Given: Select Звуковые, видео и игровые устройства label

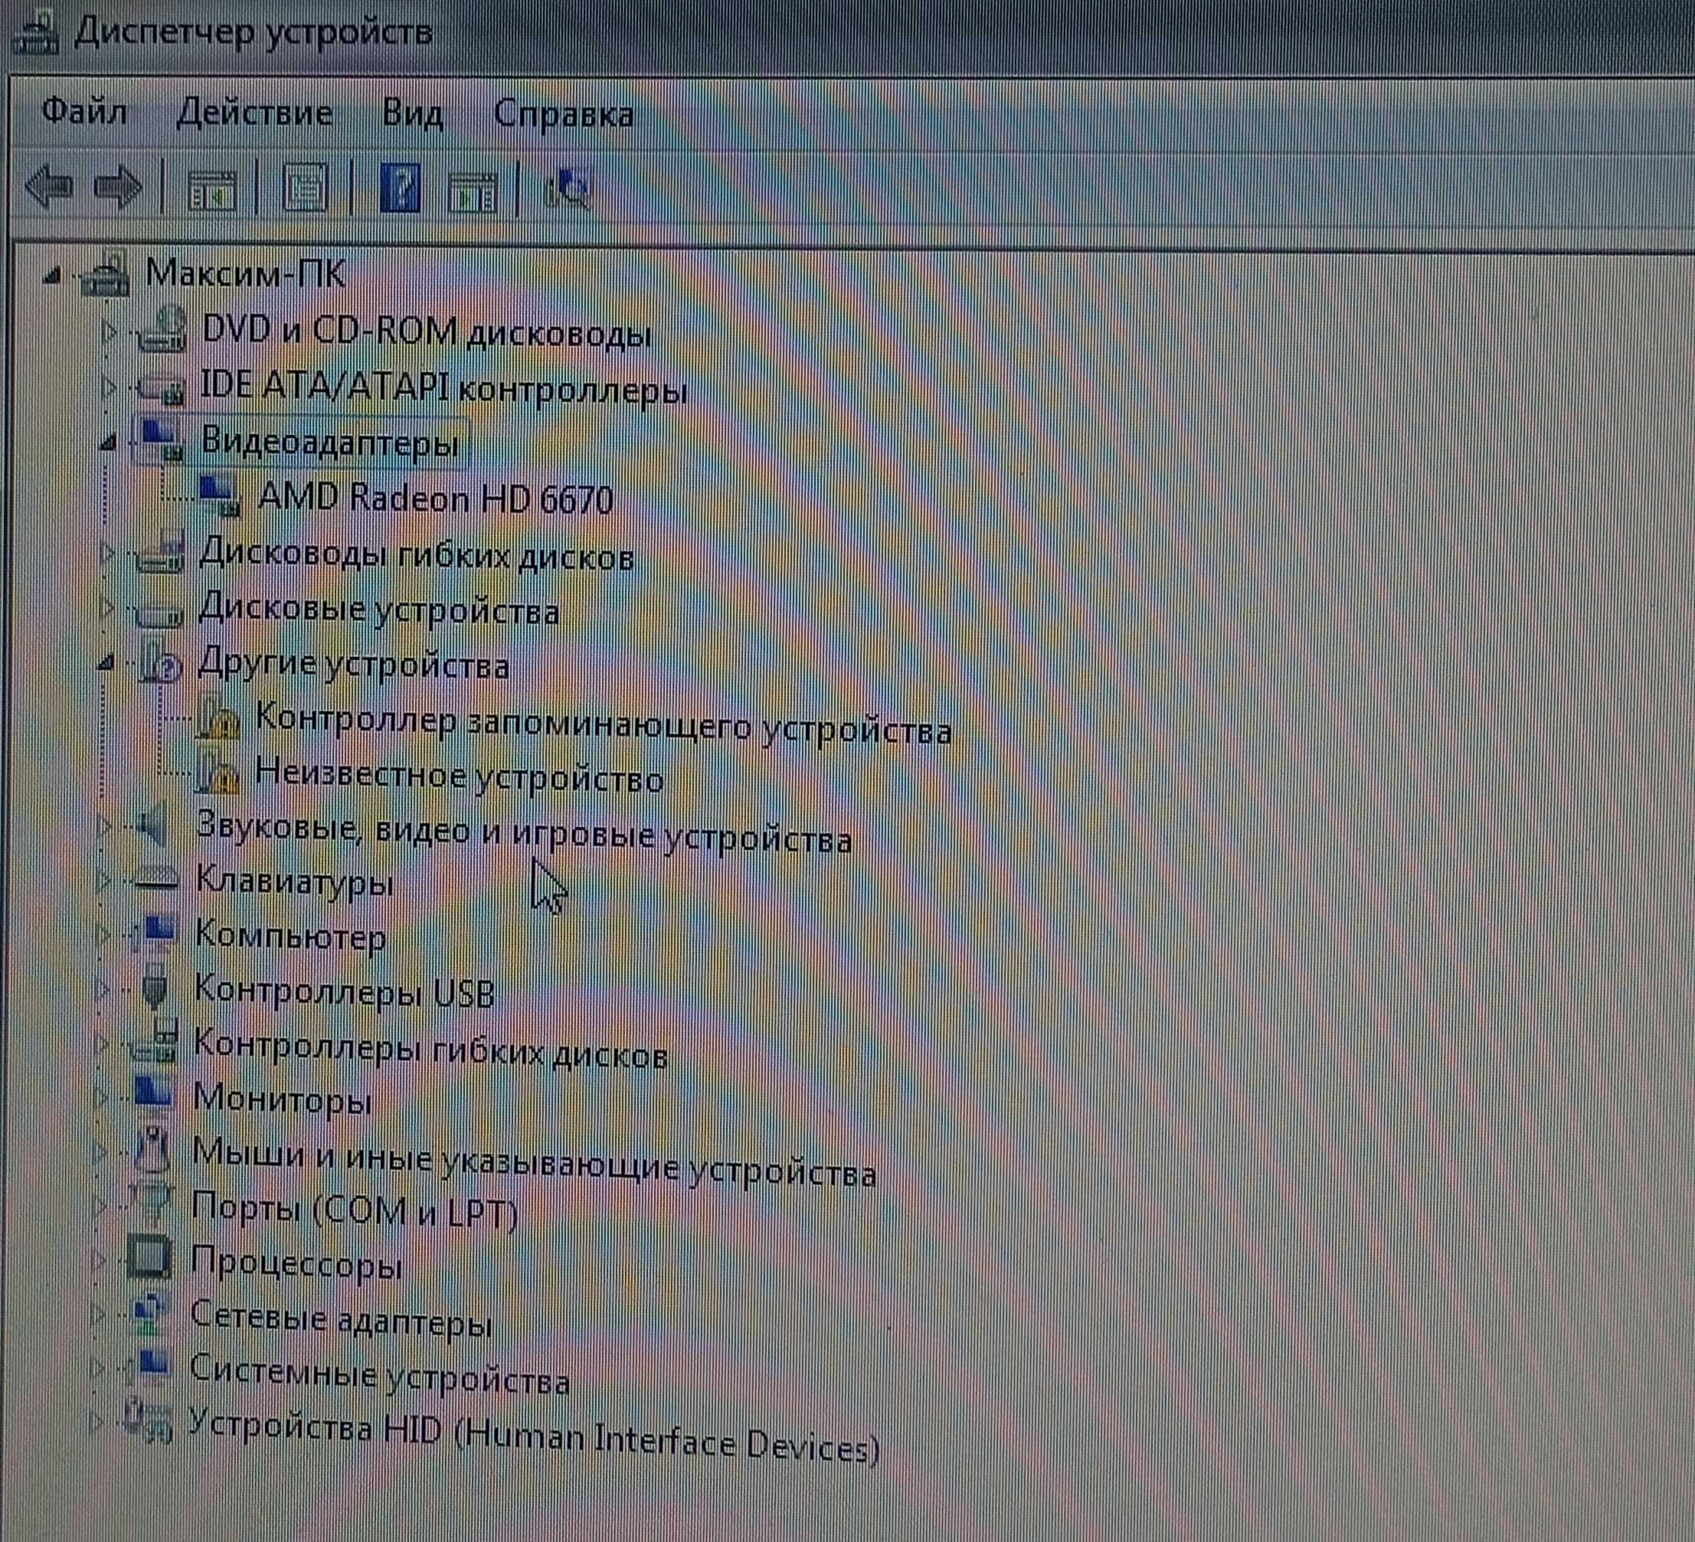Looking at the screenshot, I should [x=524, y=833].
